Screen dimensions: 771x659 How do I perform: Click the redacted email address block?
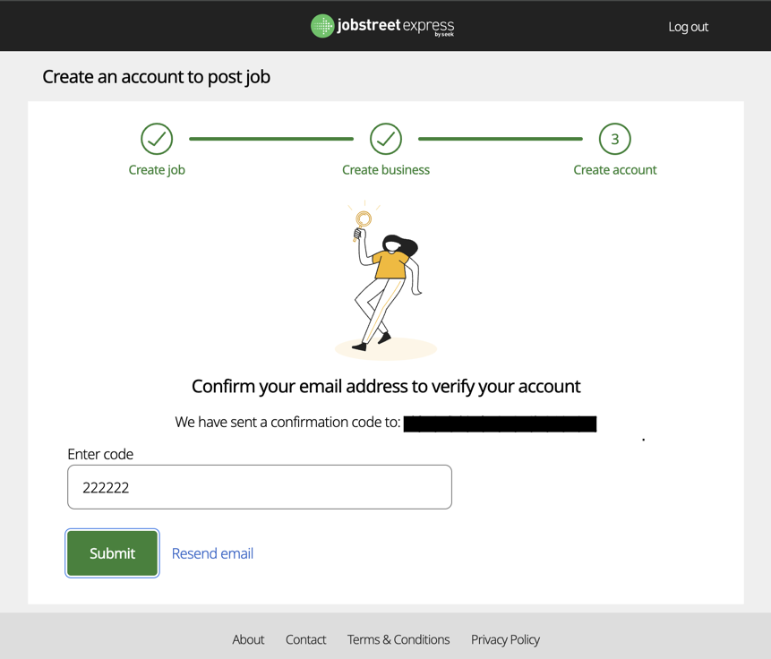click(x=500, y=424)
